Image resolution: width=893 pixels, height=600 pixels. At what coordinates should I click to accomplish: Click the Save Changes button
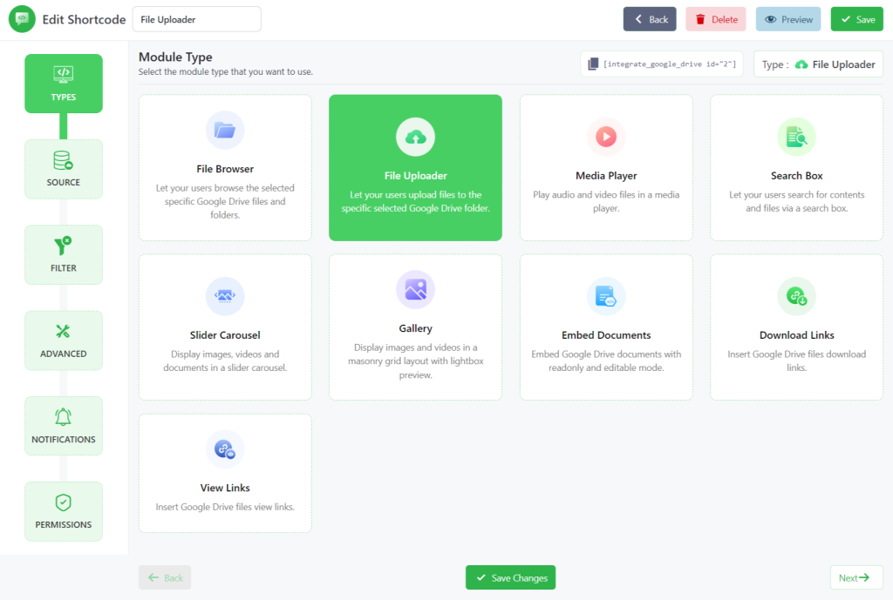[x=510, y=577]
